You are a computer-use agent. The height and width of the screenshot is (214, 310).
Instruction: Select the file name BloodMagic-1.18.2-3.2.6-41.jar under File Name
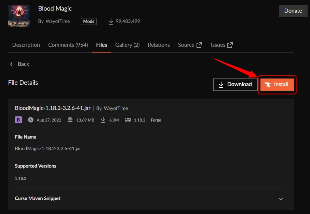48,148
